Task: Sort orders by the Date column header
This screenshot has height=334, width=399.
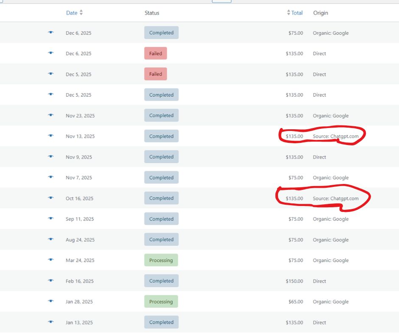Action: click(72, 13)
